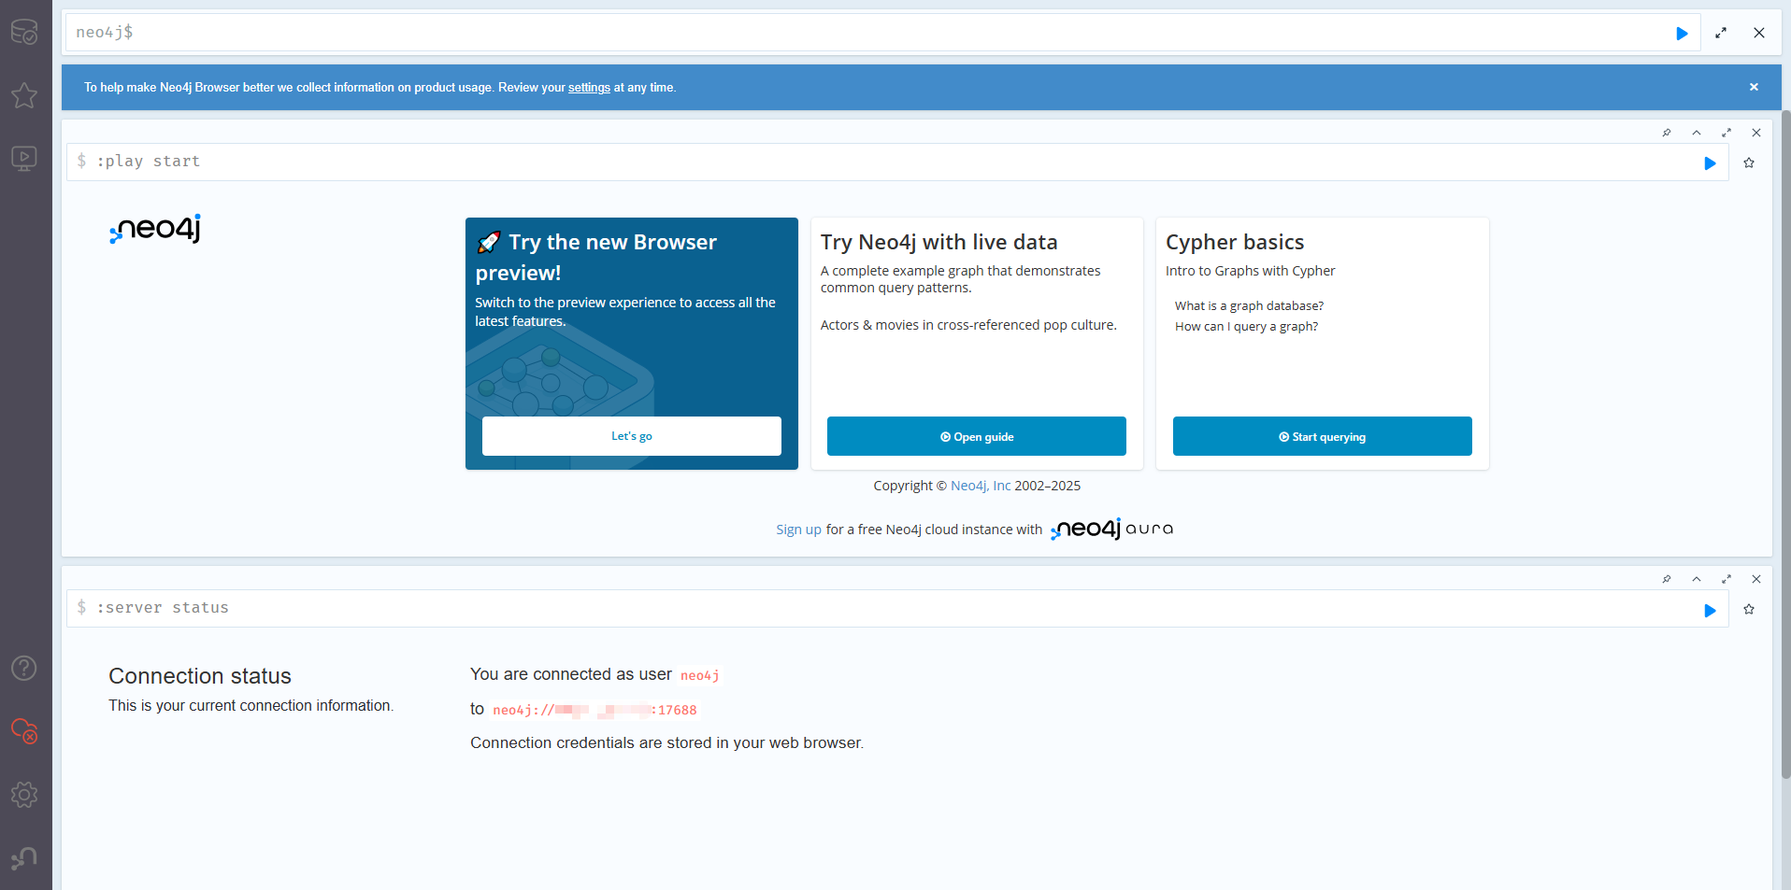This screenshot has width=1791, height=890.
Task: Click the Sign up link
Action: (x=798, y=530)
